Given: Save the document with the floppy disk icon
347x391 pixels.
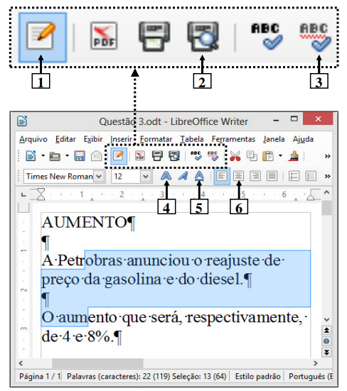Looking at the screenshot, I should tap(80, 156).
